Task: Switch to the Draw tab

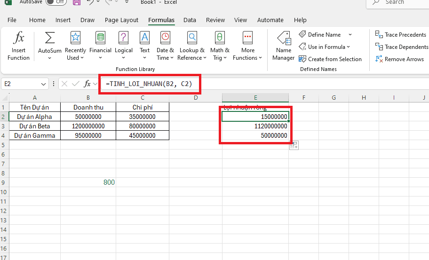Action: (x=87, y=20)
